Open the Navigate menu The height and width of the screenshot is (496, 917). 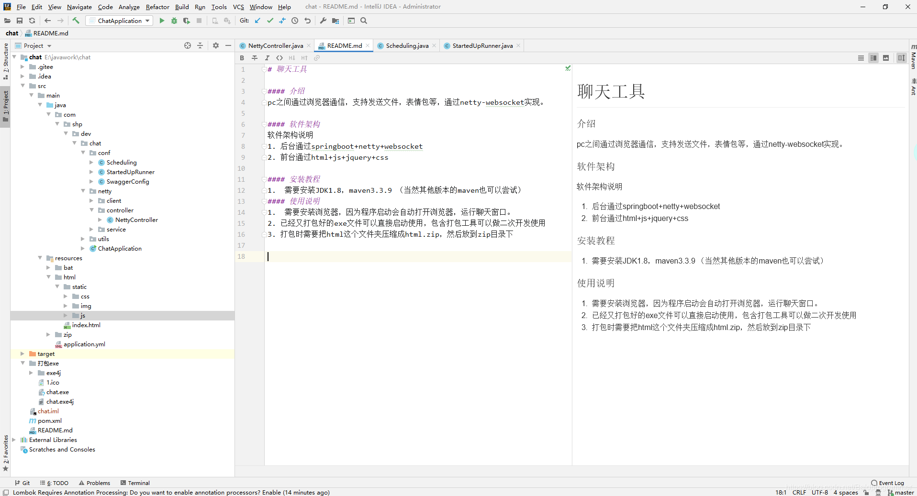point(79,7)
